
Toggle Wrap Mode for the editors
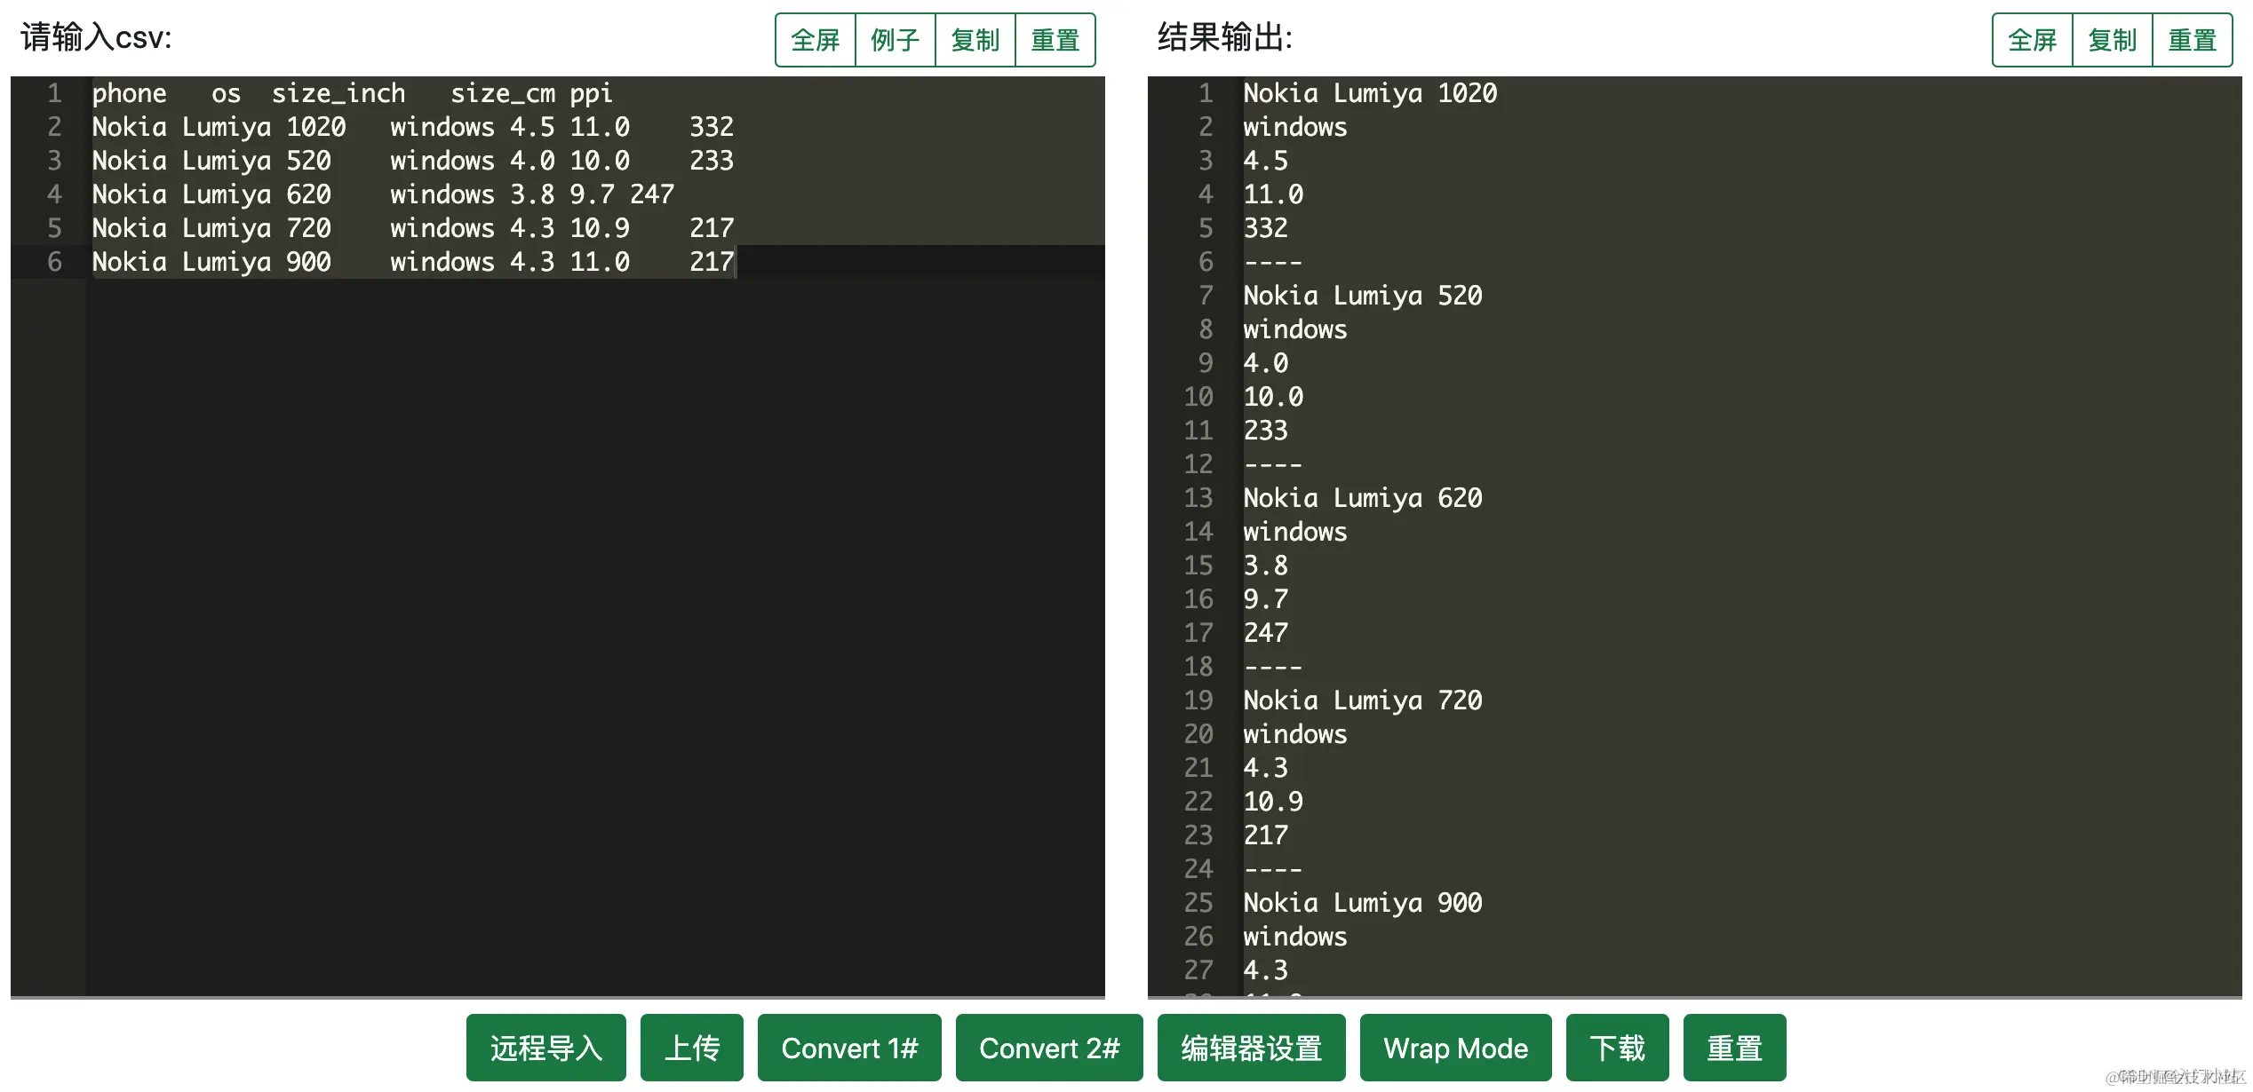pos(1455,1048)
